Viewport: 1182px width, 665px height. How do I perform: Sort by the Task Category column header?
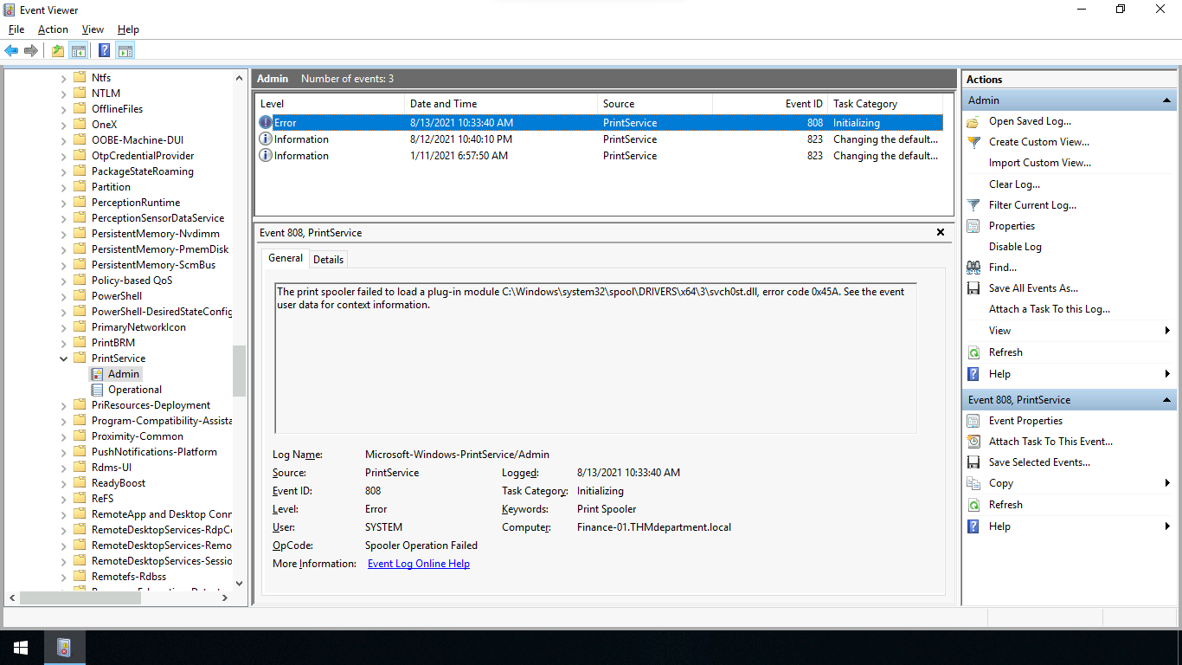[885, 104]
